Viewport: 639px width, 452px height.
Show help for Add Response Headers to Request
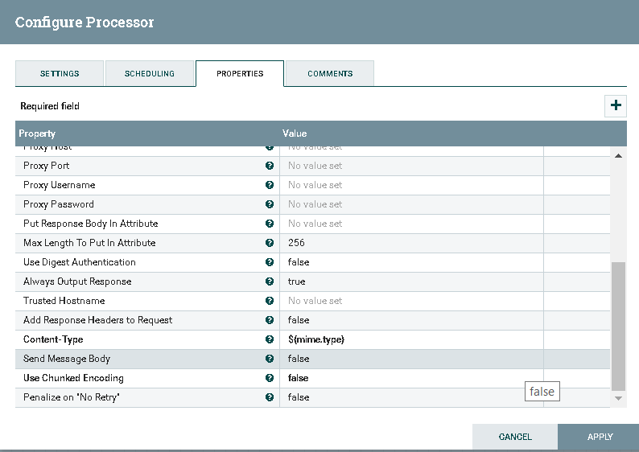(270, 320)
